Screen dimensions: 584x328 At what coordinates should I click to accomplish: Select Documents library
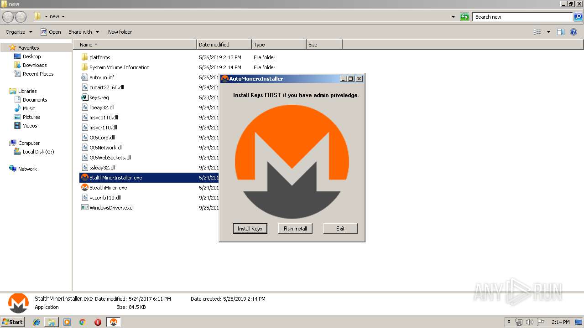click(x=35, y=100)
